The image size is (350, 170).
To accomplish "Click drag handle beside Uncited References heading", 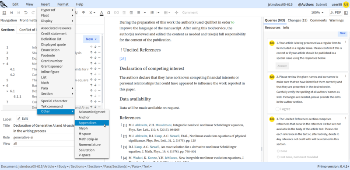I will 121,50.
